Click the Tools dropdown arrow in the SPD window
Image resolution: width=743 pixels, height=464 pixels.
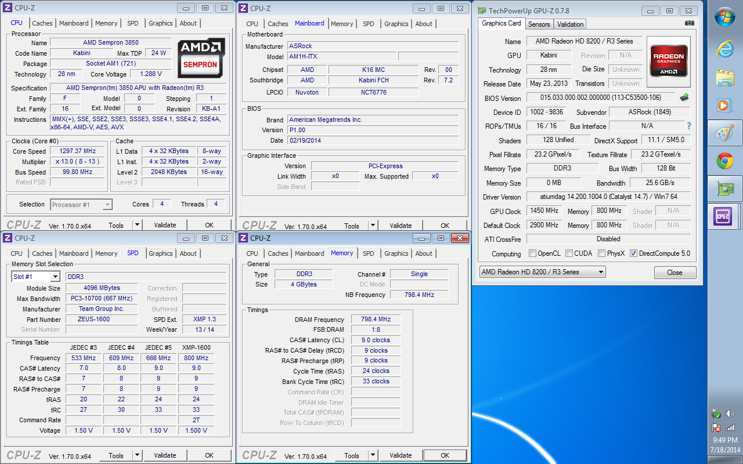coord(137,455)
